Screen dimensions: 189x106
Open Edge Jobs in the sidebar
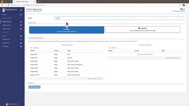pos(6,29)
